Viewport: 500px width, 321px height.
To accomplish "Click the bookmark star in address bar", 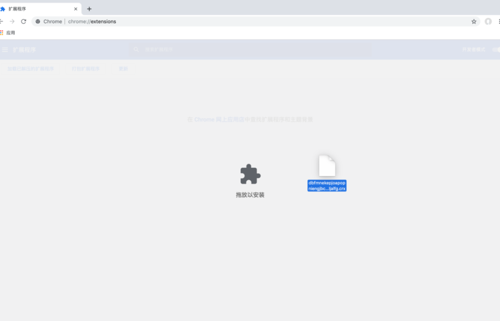I will (473, 21).
